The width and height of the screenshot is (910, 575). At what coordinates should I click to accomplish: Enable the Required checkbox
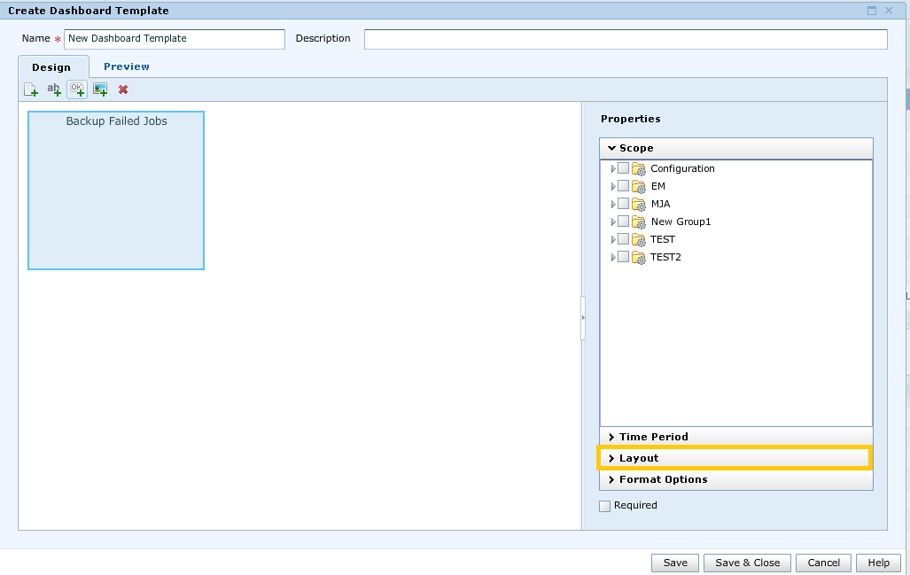tap(604, 505)
